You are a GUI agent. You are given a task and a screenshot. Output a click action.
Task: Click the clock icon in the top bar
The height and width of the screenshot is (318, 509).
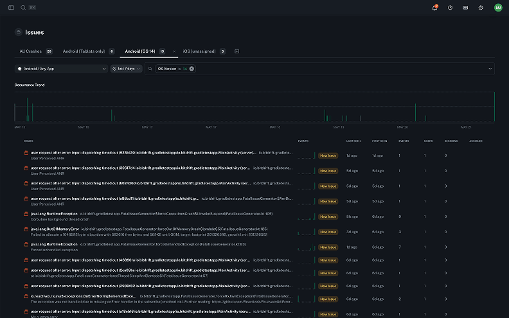click(x=450, y=8)
